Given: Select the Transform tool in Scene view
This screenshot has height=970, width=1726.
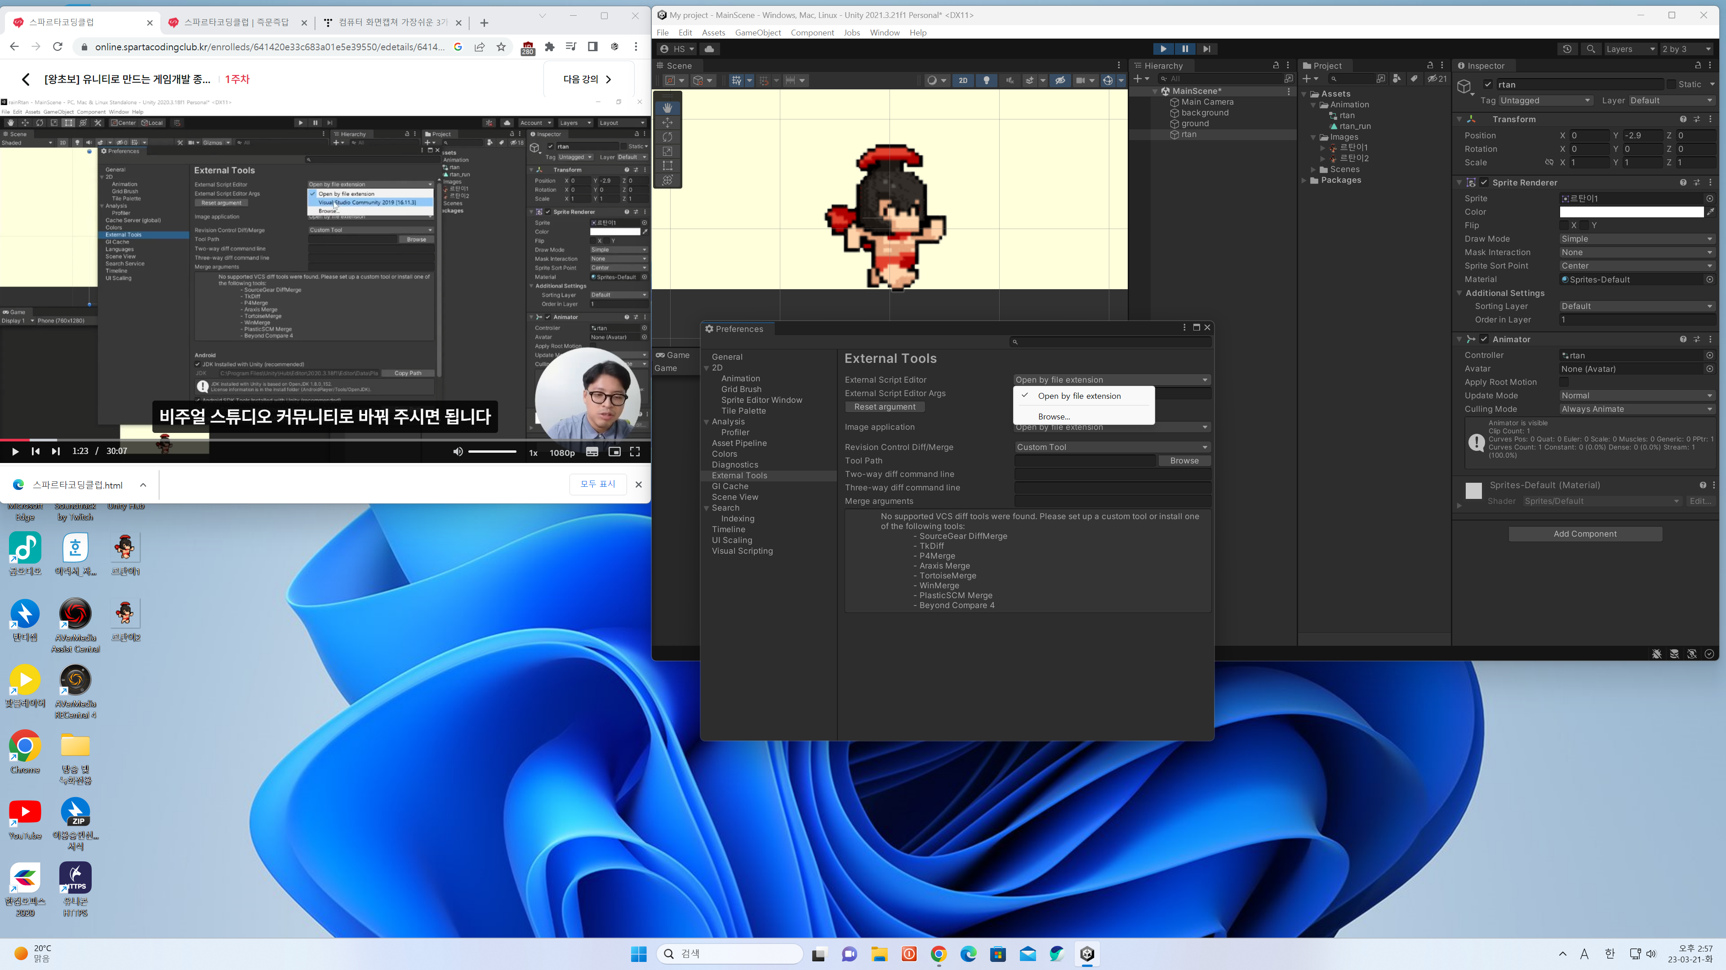Looking at the screenshot, I should tap(667, 180).
